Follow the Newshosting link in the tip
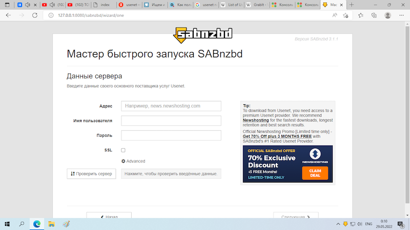The image size is (410, 230). 256,120
